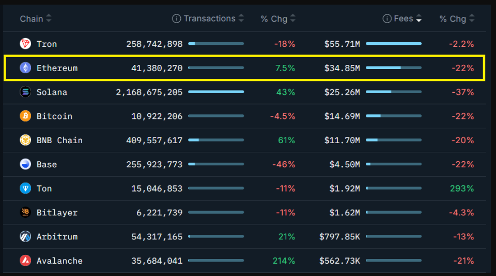Select Avalanche transactions change 214%
The height and width of the screenshot is (276, 496).
(x=284, y=261)
